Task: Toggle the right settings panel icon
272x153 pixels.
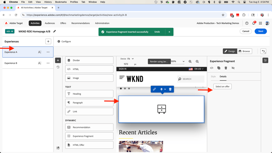Action: click(265, 60)
